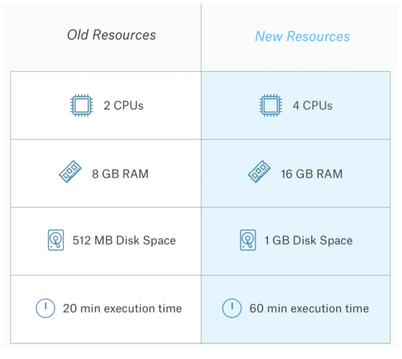Viewport: 402px width, 359px height.
Task: Click the 60 min execution time text
Action: tap(309, 309)
